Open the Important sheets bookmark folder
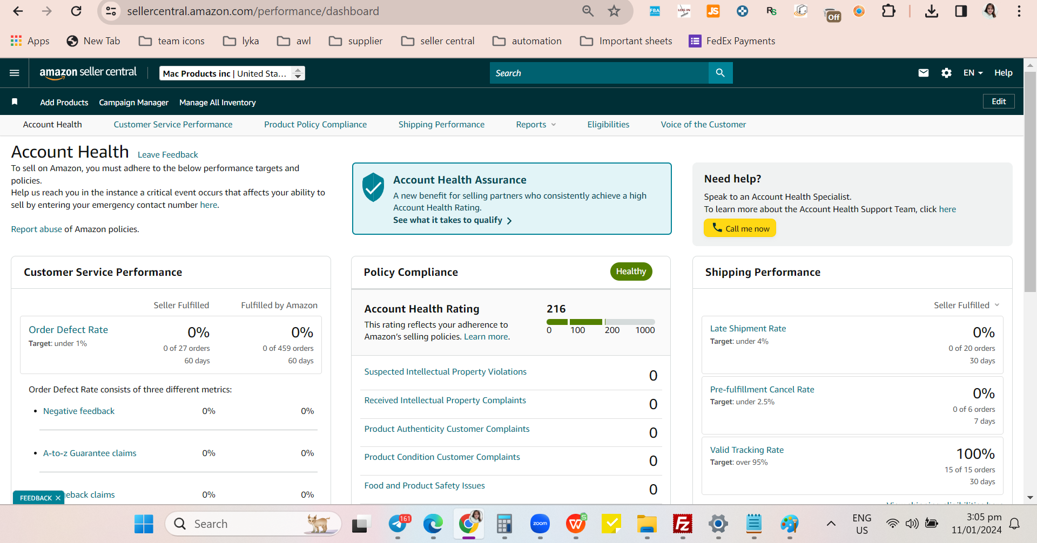Image resolution: width=1037 pixels, height=543 pixels. pos(626,41)
